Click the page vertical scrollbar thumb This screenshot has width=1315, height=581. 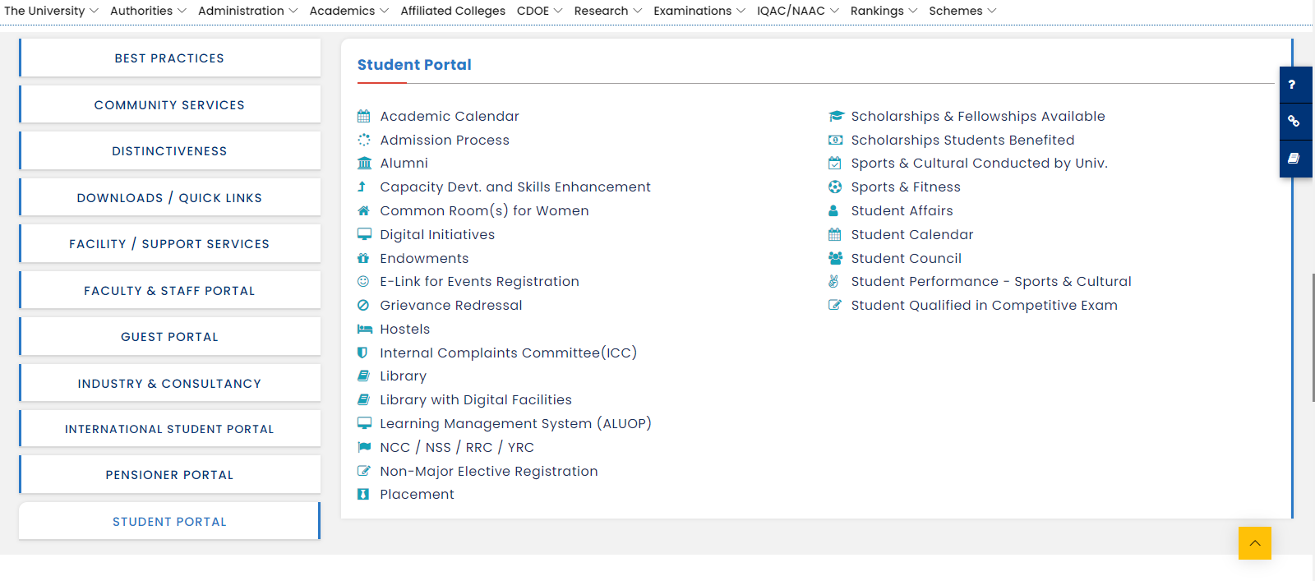(x=1313, y=337)
